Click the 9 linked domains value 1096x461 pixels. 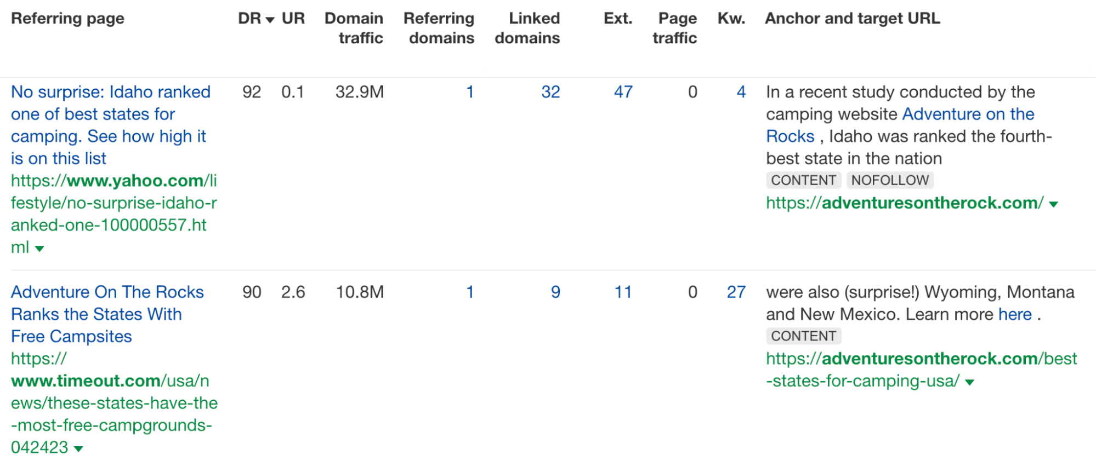555,292
